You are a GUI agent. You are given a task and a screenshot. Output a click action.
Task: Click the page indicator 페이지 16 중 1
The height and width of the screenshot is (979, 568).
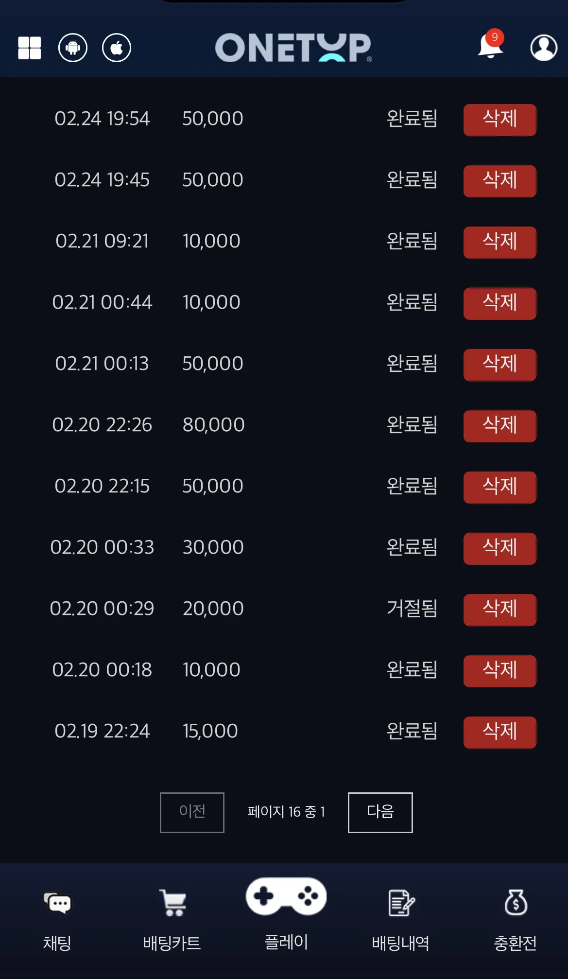pos(286,812)
